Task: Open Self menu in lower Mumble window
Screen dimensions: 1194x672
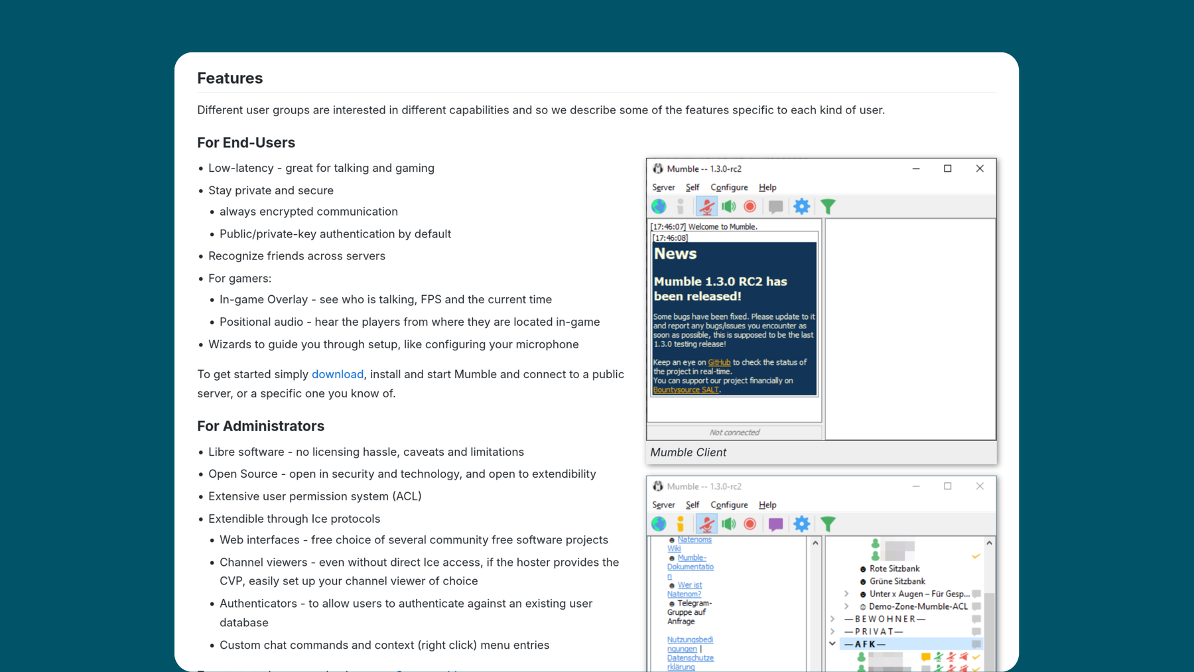Action: click(693, 505)
